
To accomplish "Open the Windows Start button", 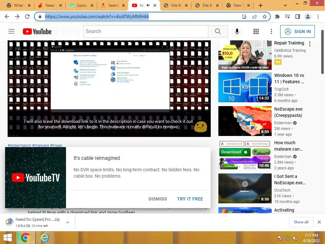I will [x=8, y=238].
